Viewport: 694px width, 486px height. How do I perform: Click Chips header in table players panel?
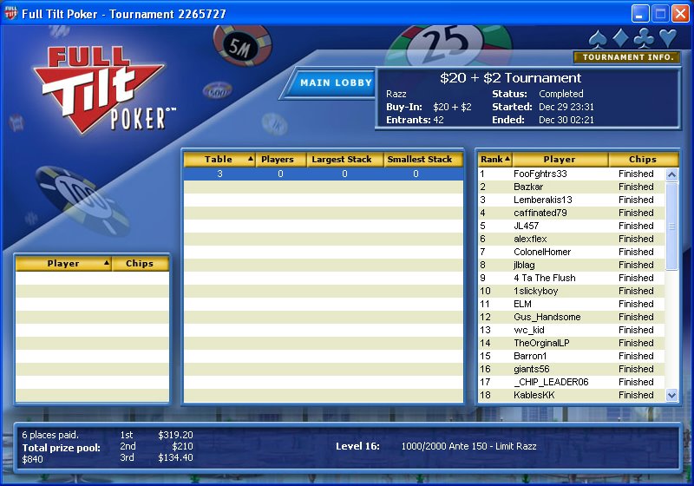pyautogui.click(x=140, y=263)
